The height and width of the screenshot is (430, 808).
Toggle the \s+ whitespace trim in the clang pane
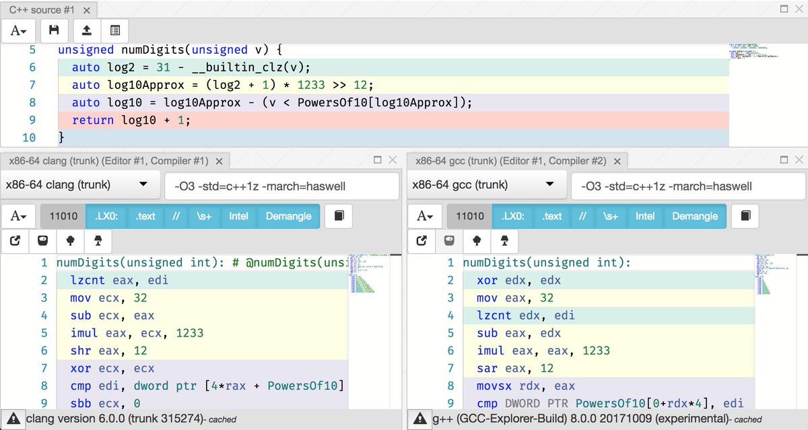coord(204,216)
